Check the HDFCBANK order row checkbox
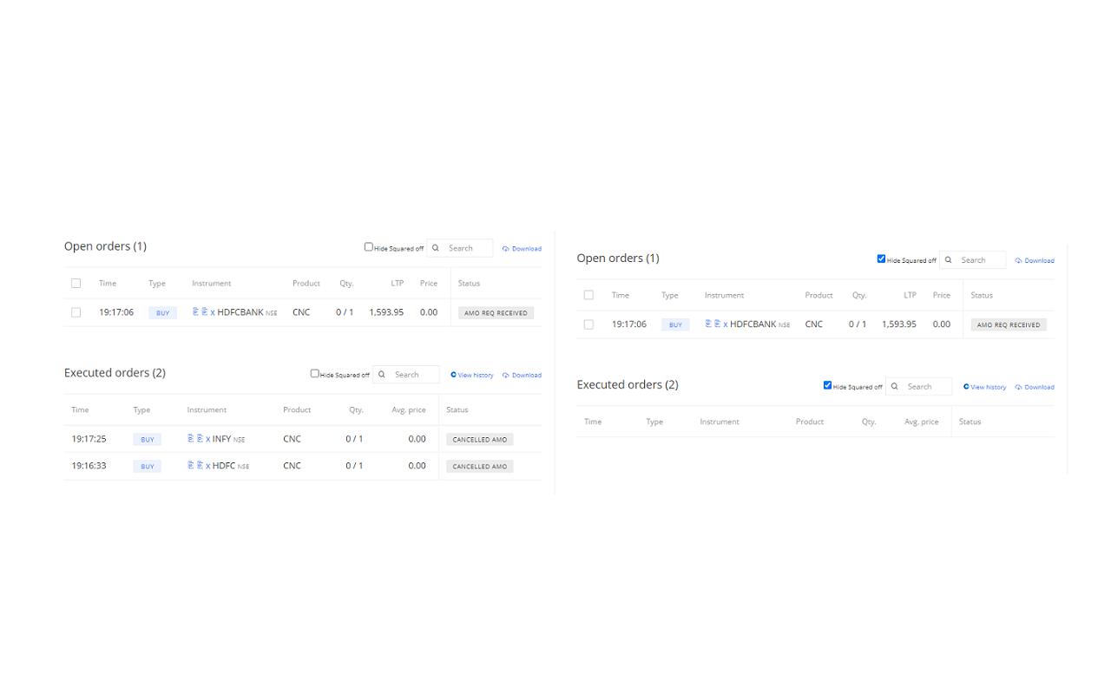The image size is (1111, 694). pos(76,311)
